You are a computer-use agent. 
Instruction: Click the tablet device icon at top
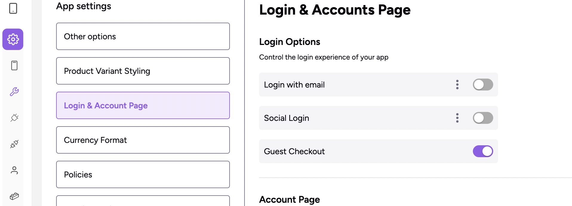tap(13, 8)
